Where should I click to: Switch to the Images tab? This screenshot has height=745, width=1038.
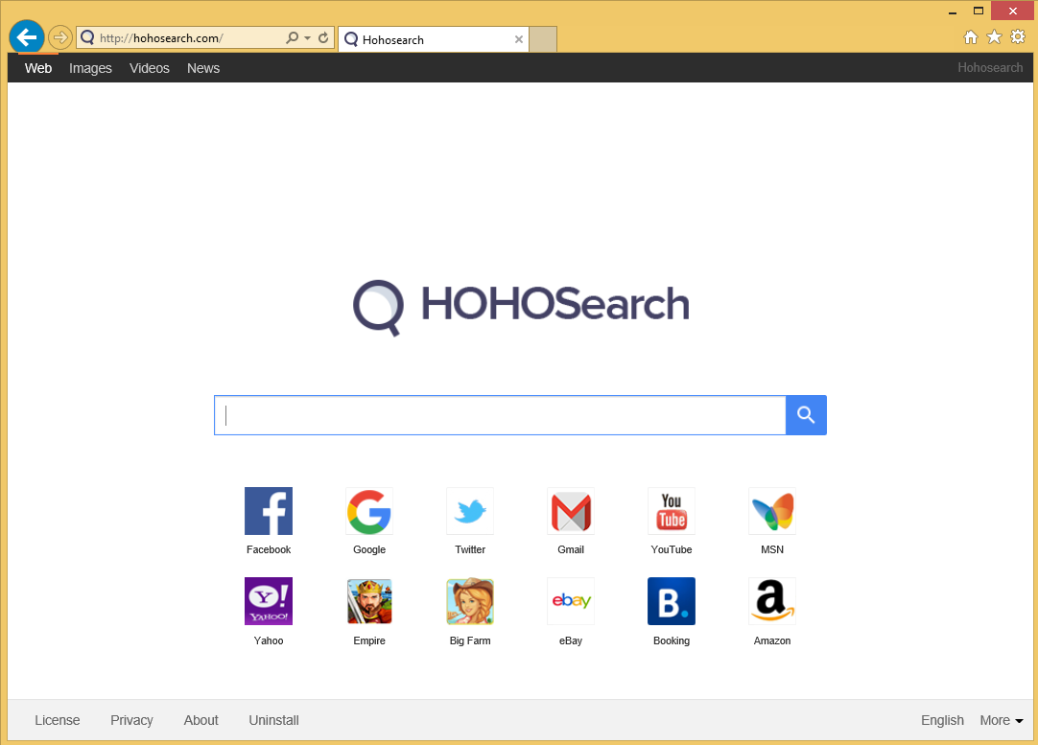[91, 68]
